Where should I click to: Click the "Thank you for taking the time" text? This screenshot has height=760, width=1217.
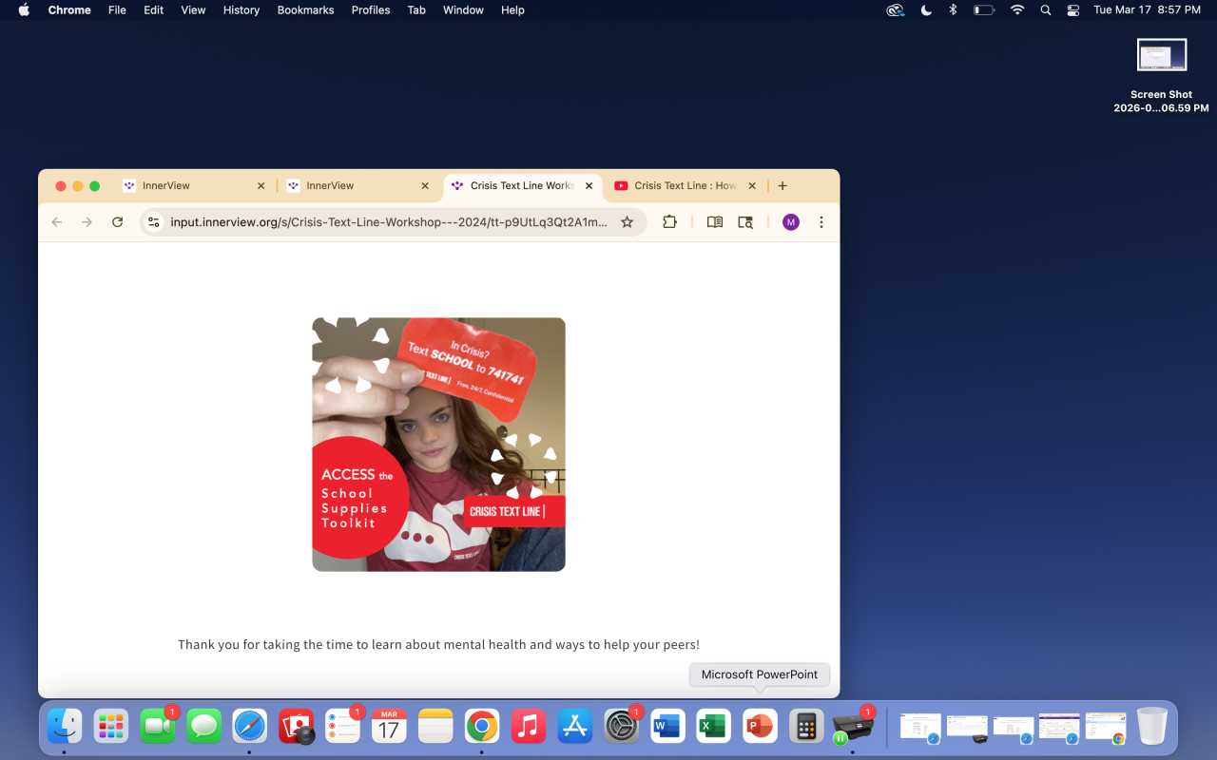pos(439,645)
